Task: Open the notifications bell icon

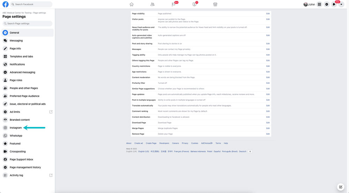Action: click(334, 5)
